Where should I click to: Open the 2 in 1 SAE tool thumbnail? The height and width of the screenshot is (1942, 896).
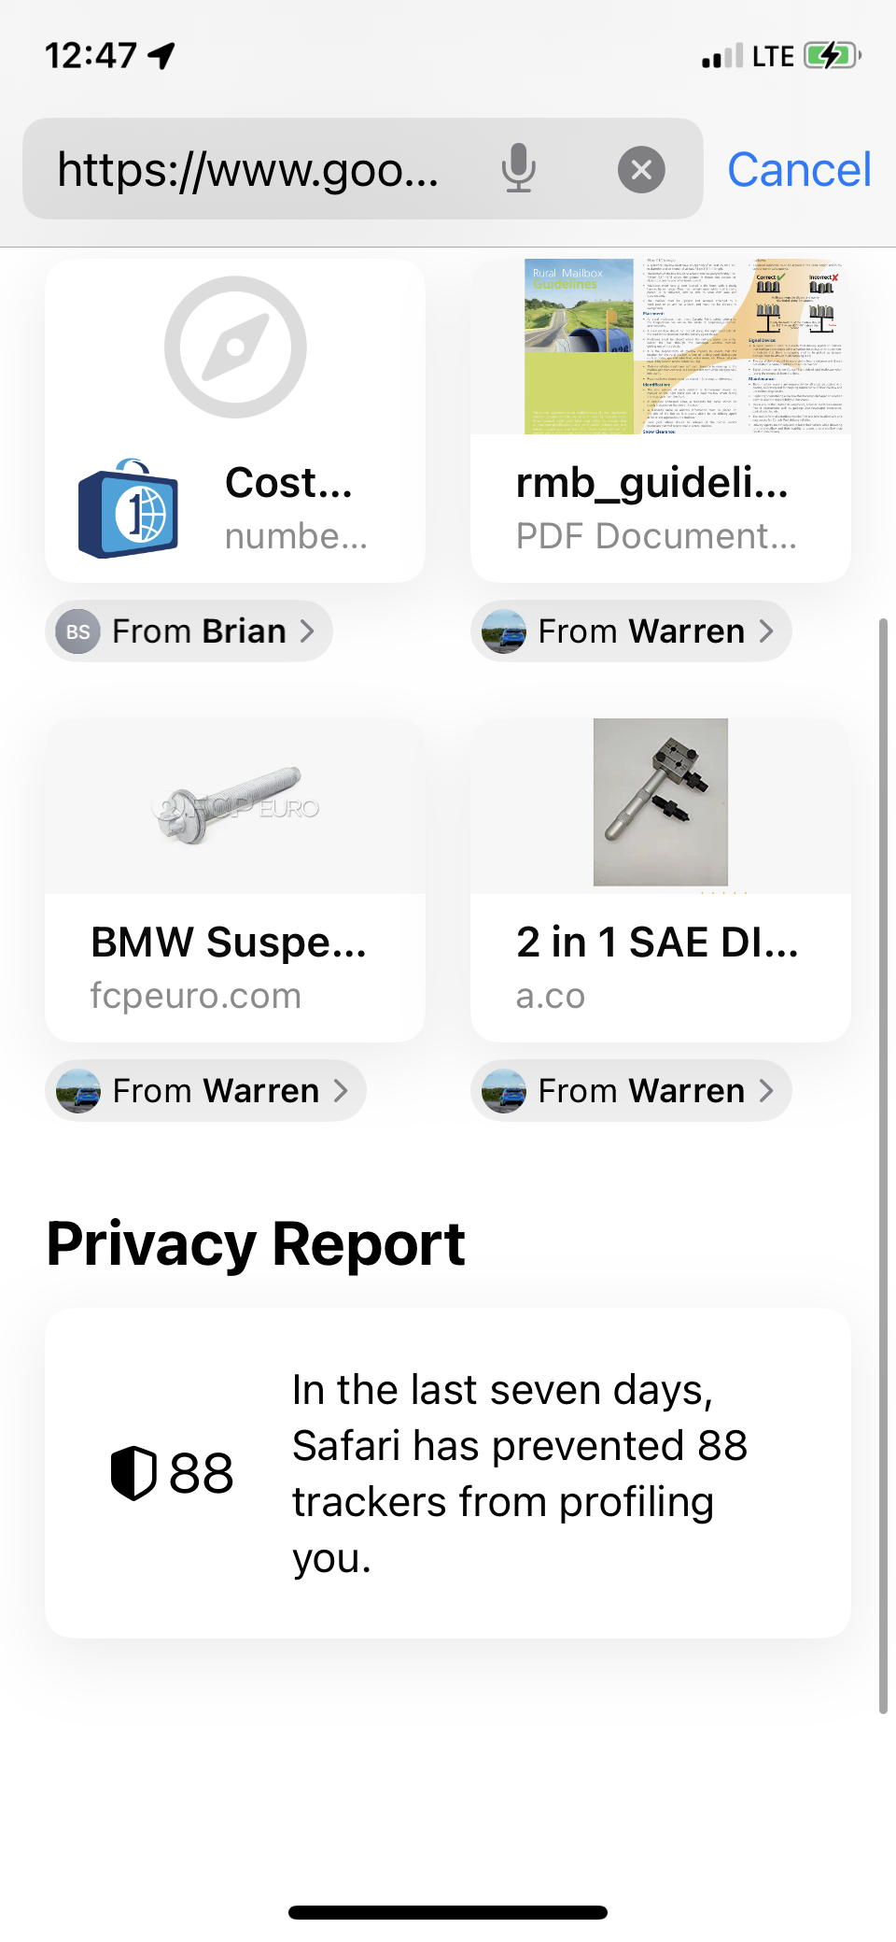[x=661, y=802]
